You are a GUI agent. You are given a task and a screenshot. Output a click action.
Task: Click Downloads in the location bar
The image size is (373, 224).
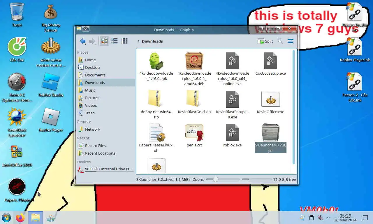click(x=152, y=41)
